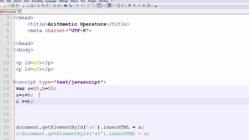Place cursor in the 'a=a+b;' statement
This screenshot has height=140, width=249.
[24, 95]
